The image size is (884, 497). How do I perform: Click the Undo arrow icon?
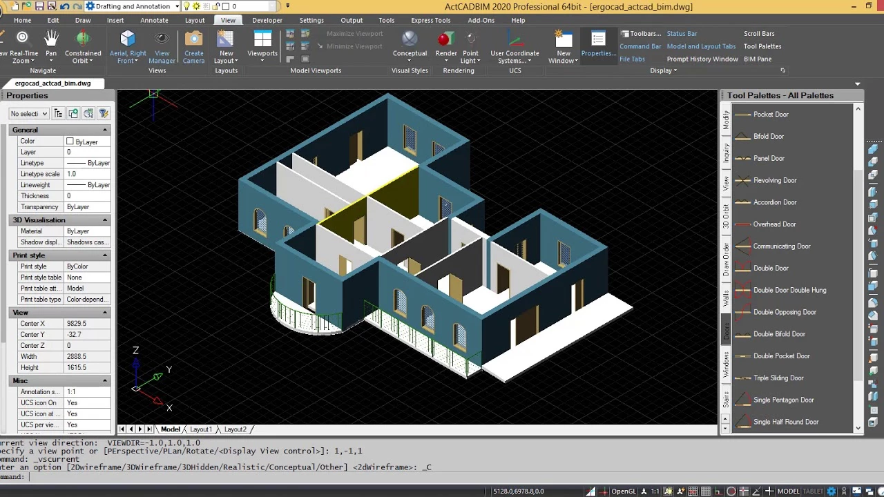pyautogui.click(x=64, y=6)
